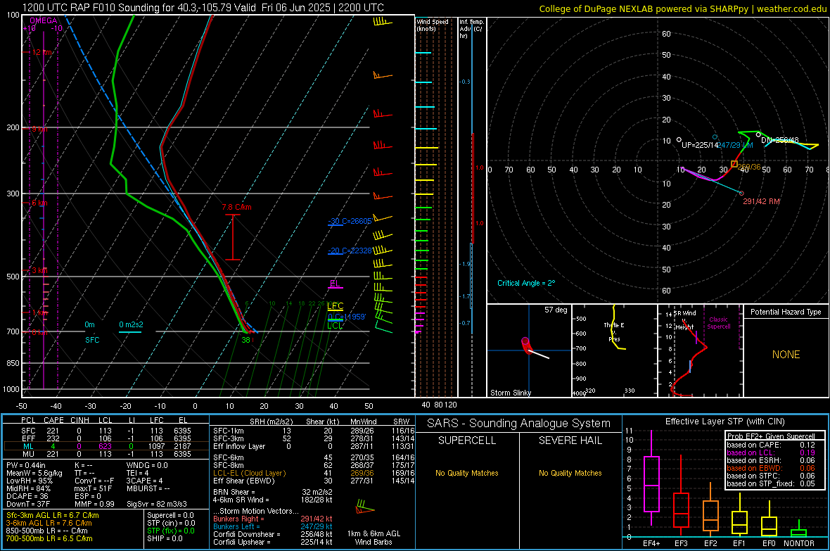The image size is (830, 551).
Task: Click the Wind Speed (knots) panel header
Action: pyautogui.click(x=432, y=25)
